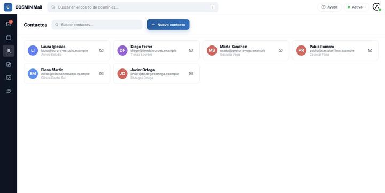Select the contacts sidebar icon
Image resolution: width=385 pixels, height=193 pixels.
click(9, 51)
